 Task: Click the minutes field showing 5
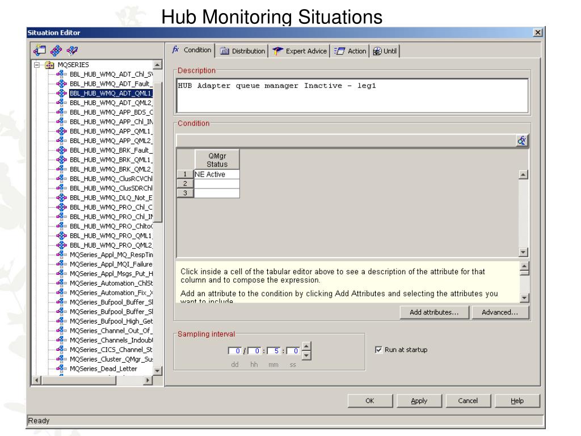click(273, 351)
